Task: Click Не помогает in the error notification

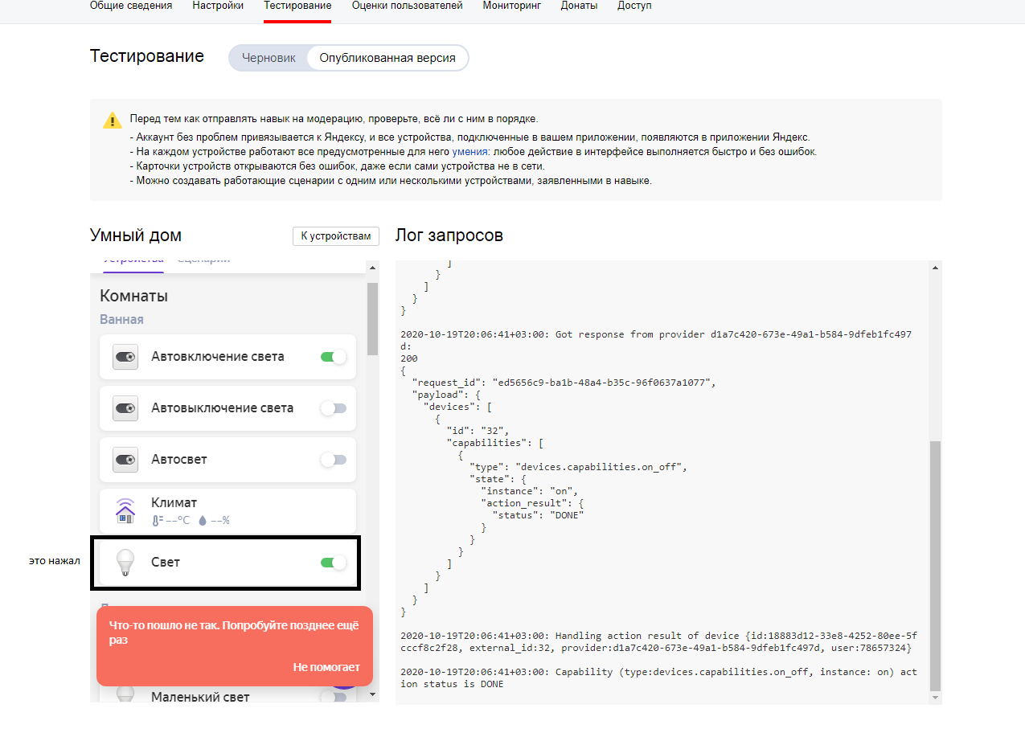Action: 326,667
